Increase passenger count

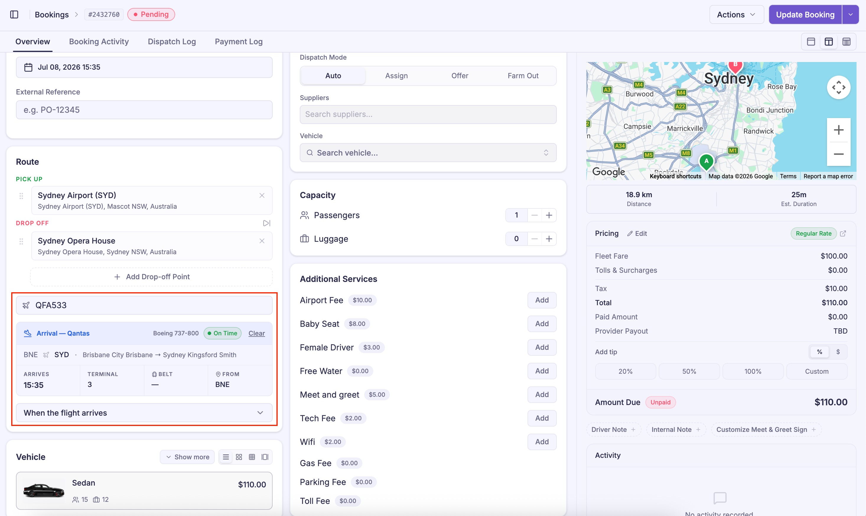549,215
